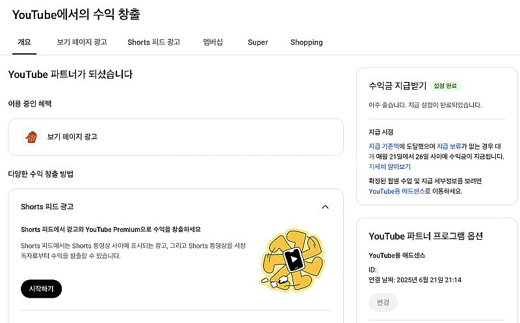
Task: Select the 보기 페이지 광고 benefit card
Action: pos(175,137)
